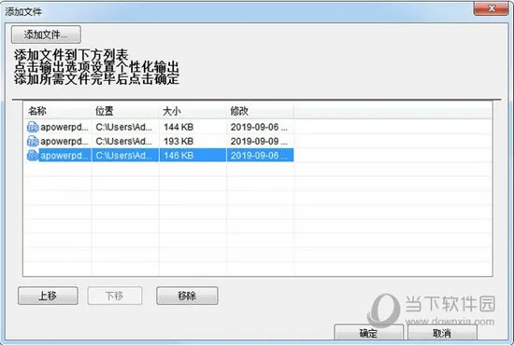Click location cell in the 193 KB row
Screen dimensions: 514x345
pos(124,142)
